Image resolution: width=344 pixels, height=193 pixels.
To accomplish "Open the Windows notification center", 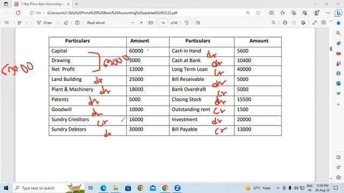I will click(x=335, y=188).
